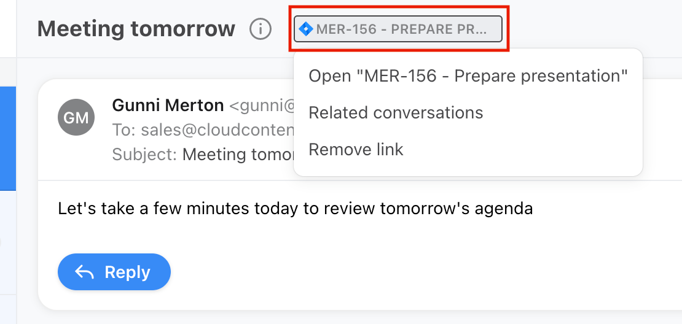Click the sales@cloudconten recipient address
Image resolution: width=682 pixels, height=324 pixels.
(218, 130)
